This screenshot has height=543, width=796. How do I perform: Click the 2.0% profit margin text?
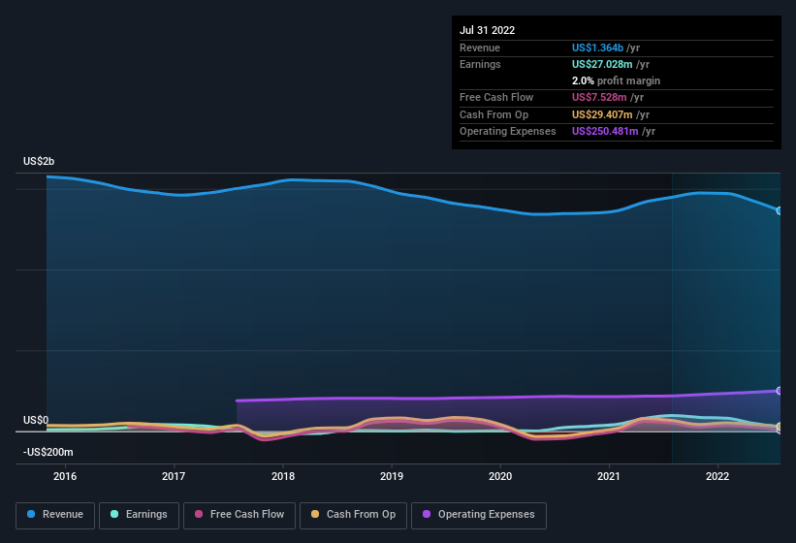(616, 80)
